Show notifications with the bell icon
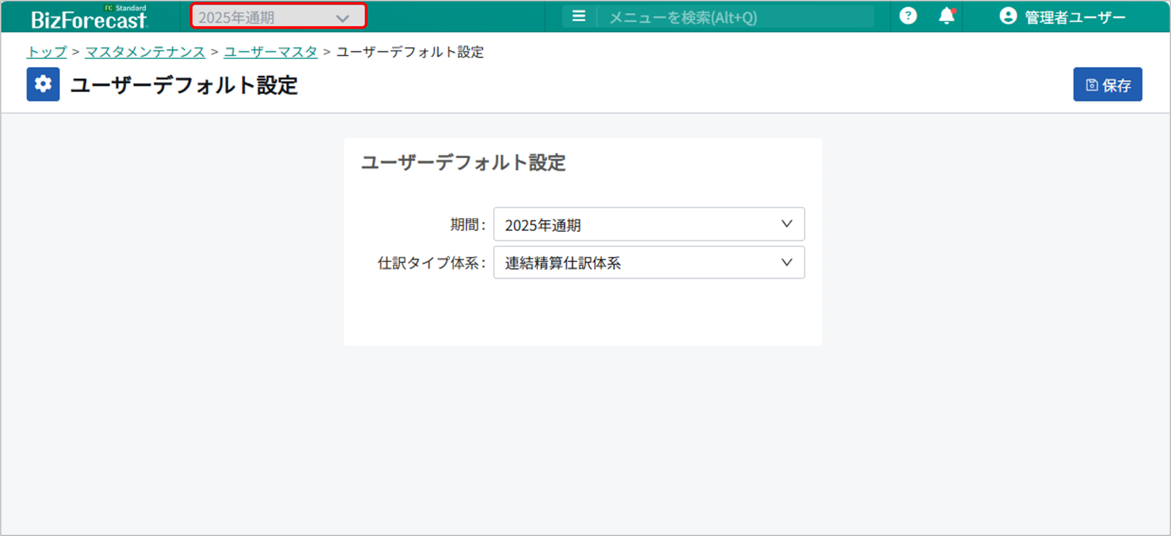This screenshot has height=536, width=1171. tap(946, 16)
